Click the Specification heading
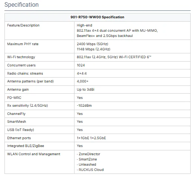Screen dimensions: 194x175 [22, 5]
